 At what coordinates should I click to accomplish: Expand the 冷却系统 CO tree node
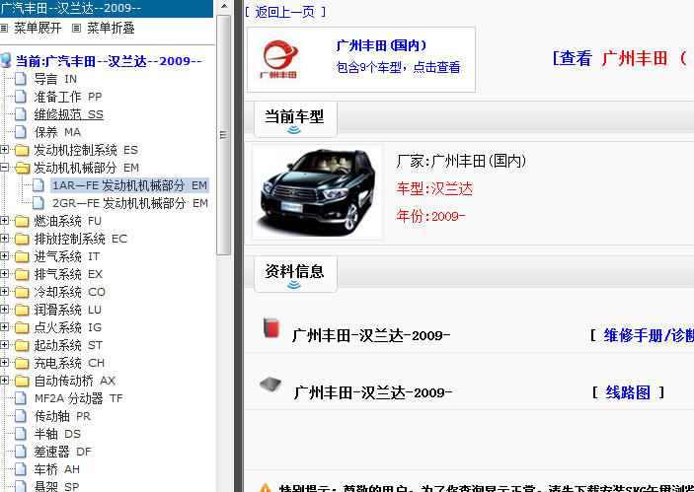(4, 291)
